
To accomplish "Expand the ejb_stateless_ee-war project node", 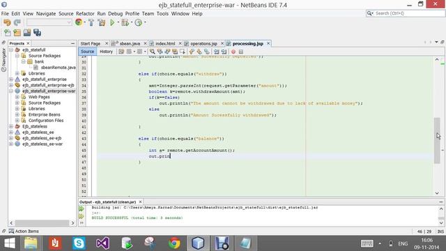I will point(11,144).
